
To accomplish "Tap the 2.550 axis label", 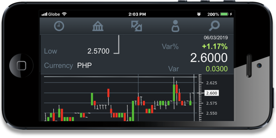I will pyautogui.click(x=211, y=113).
